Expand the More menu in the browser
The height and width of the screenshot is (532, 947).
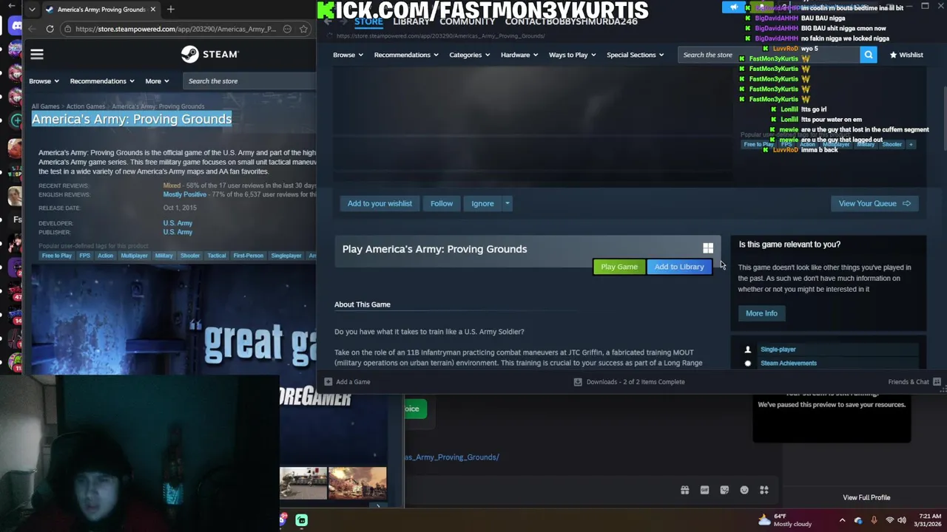pos(157,81)
